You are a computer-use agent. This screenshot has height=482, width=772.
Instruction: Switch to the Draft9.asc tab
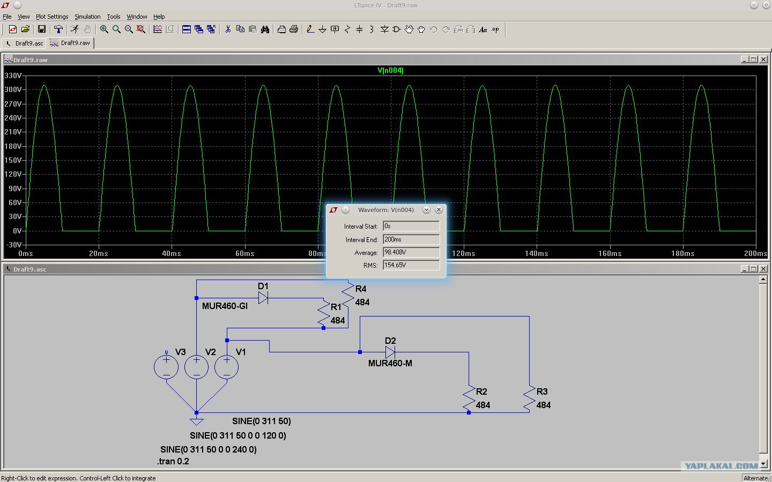point(25,43)
